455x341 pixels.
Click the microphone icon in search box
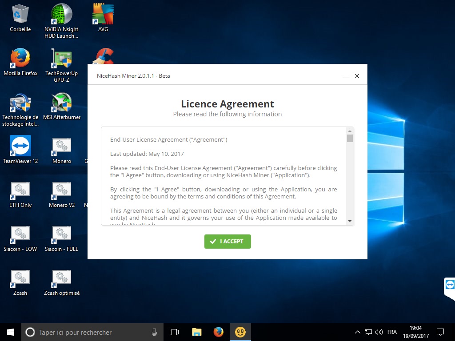(x=154, y=332)
